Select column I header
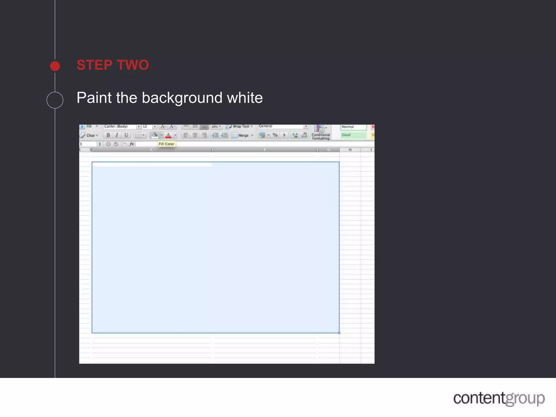556x417 pixels. tap(368, 150)
